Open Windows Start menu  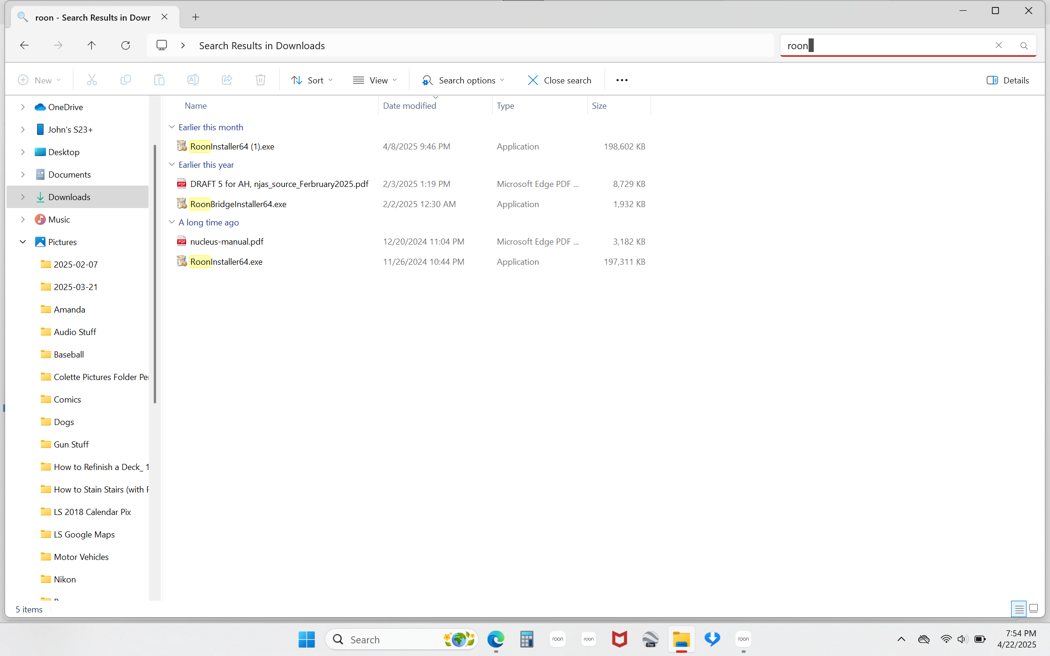pyautogui.click(x=307, y=639)
